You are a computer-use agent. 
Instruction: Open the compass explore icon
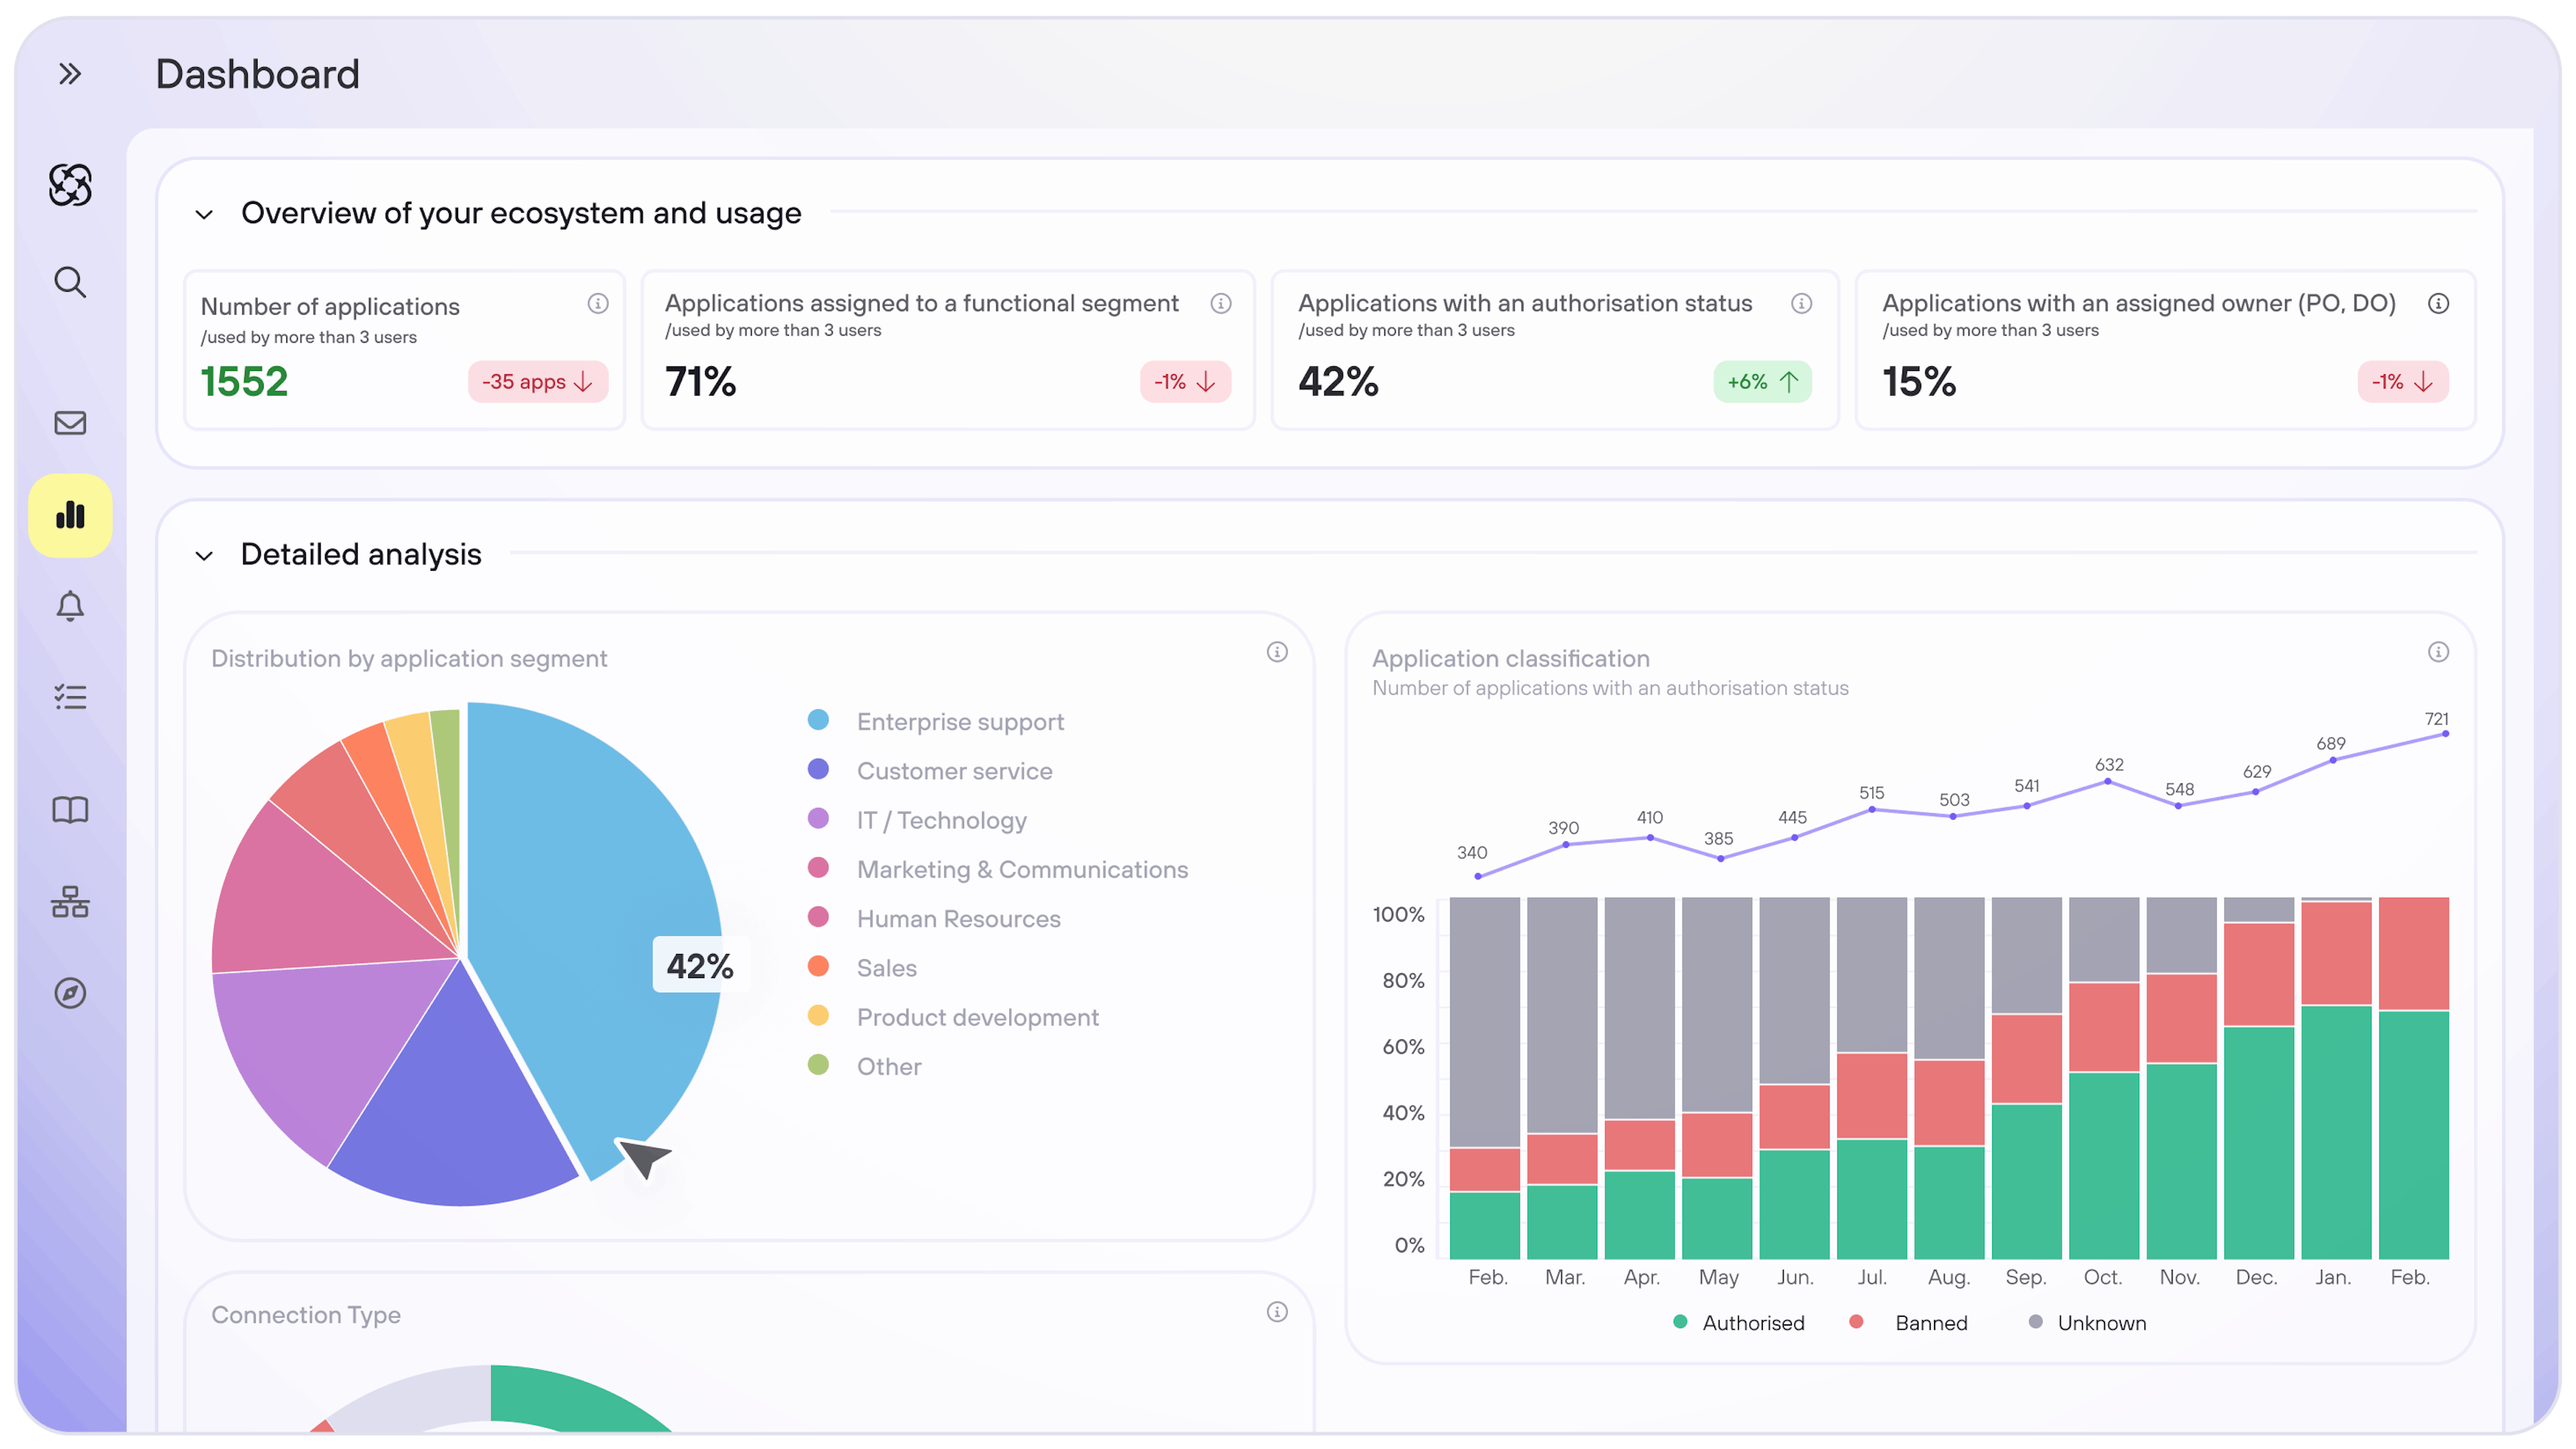[x=69, y=993]
